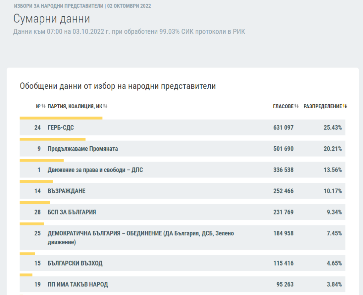
Task: Click the 02 ОКТОМВРИ 2022 date text
Action: 129,6
